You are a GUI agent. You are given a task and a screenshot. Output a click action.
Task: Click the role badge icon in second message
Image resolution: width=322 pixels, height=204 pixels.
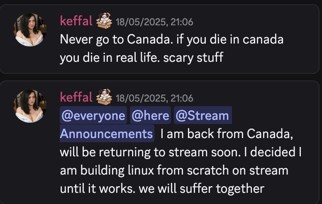[x=104, y=97]
